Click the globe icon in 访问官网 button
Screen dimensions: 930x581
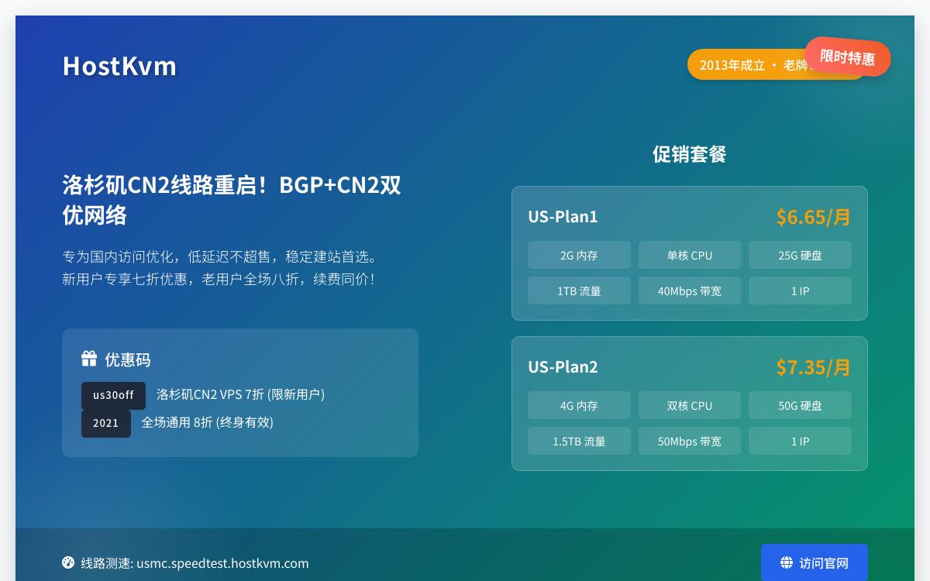pyautogui.click(x=787, y=562)
